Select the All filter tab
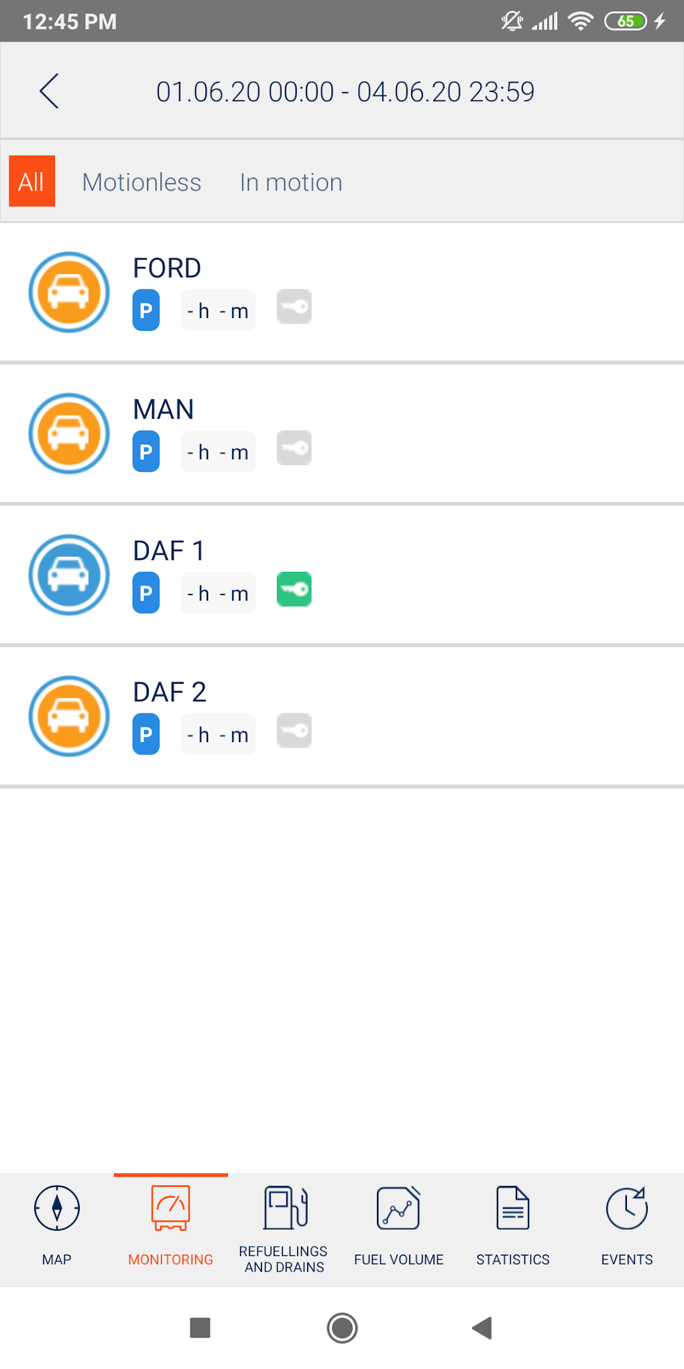The height and width of the screenshot is (1369, 684). click(32, 182)
